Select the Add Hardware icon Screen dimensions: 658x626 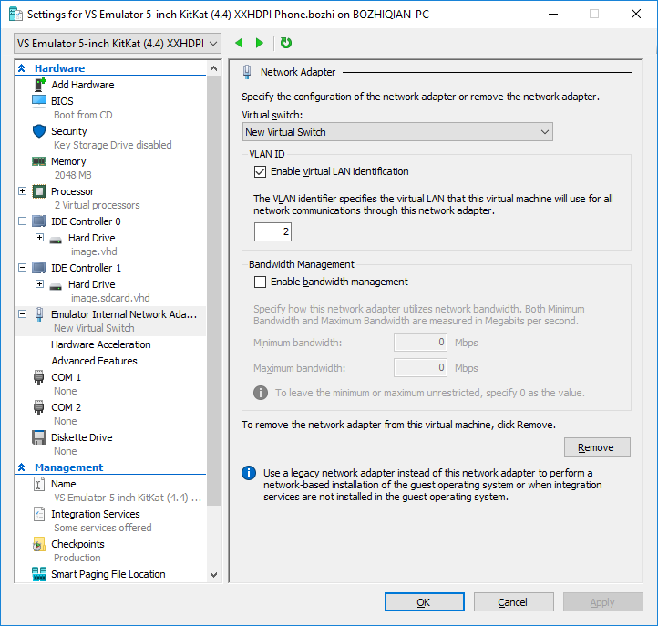click(x=39, y=85)
